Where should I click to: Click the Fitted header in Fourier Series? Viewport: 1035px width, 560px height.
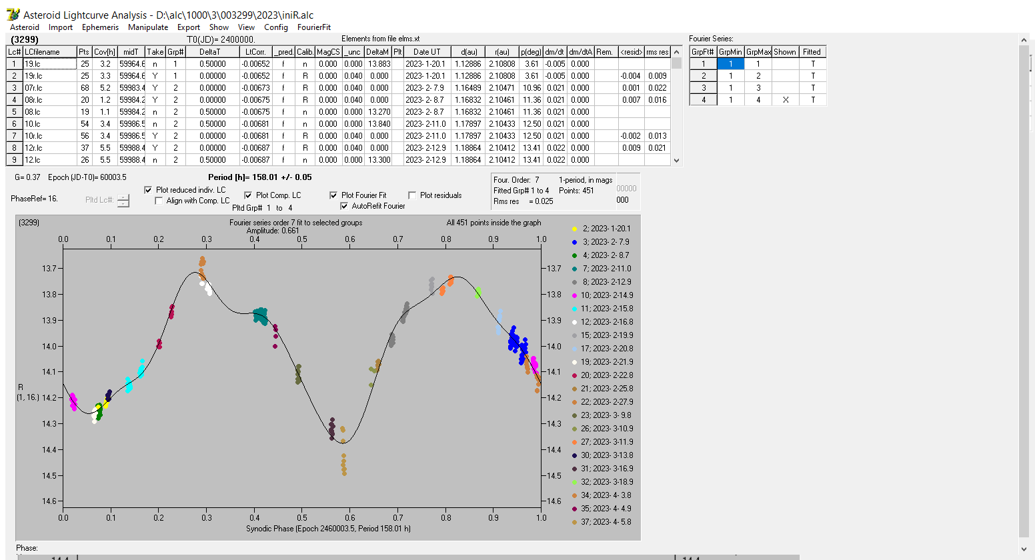(812, 51)
